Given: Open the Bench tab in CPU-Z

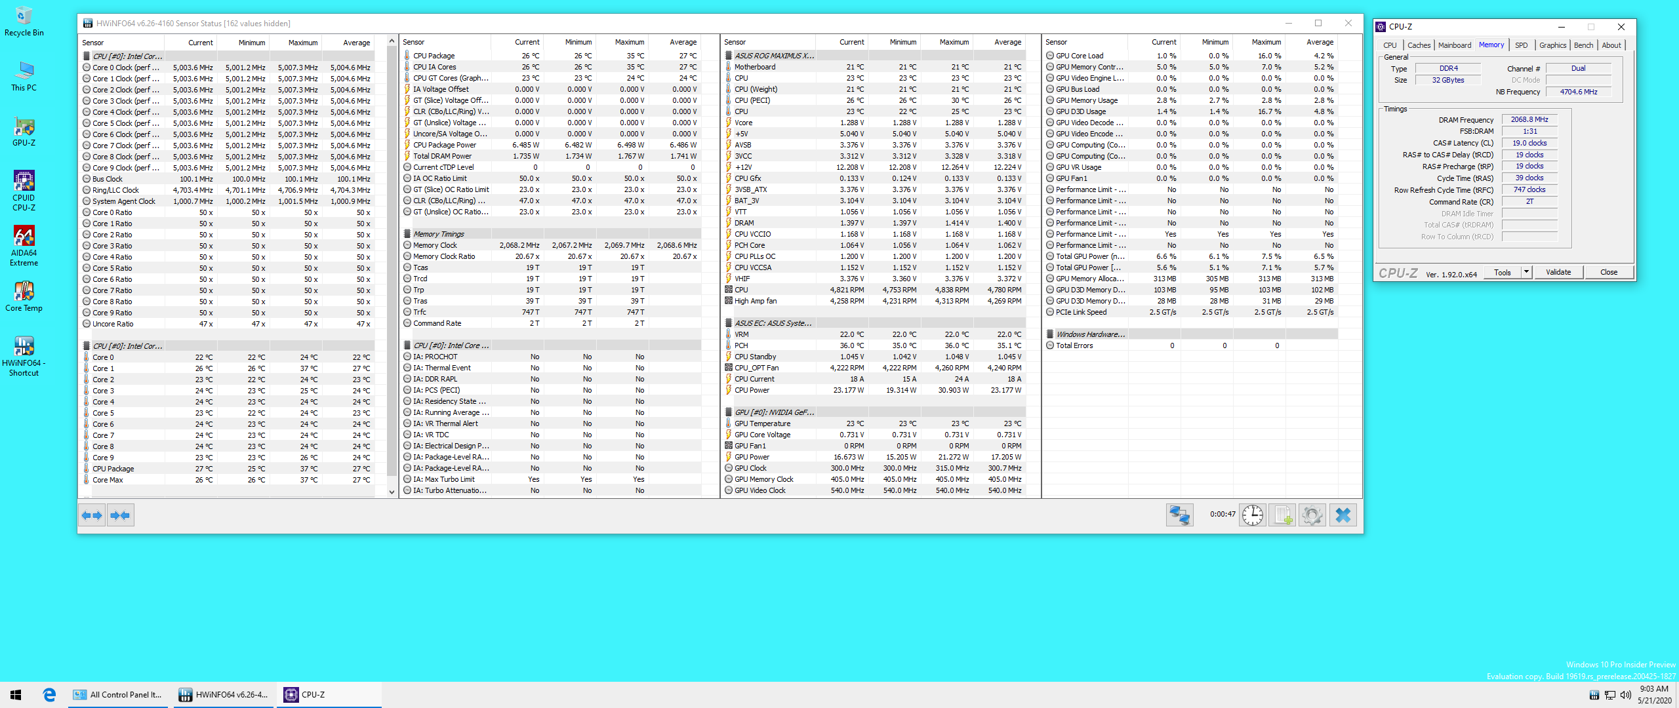Looking at the screenshot, I should point(1583,45).
